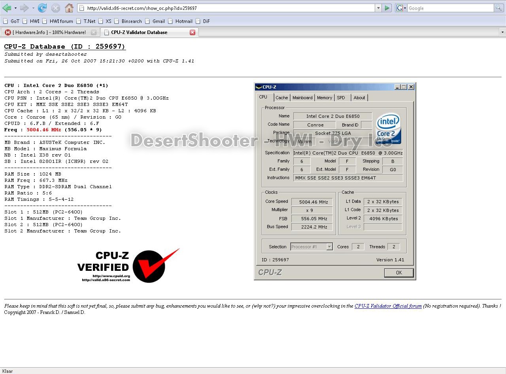The image size is (506, 374).
Task: Open the GoT bookmark
Action: click(x=11, y=21)
